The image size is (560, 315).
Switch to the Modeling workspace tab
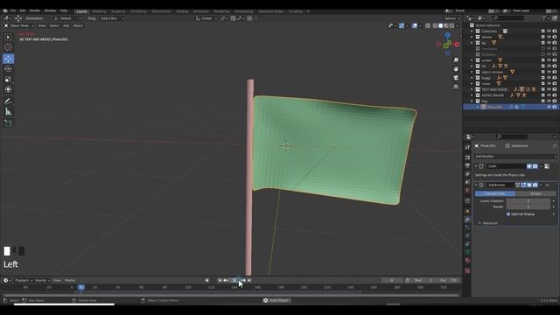[x=99, y=11]
